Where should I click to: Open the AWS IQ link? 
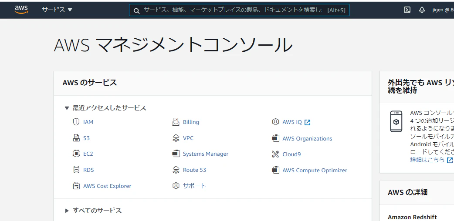pos(292,122)
